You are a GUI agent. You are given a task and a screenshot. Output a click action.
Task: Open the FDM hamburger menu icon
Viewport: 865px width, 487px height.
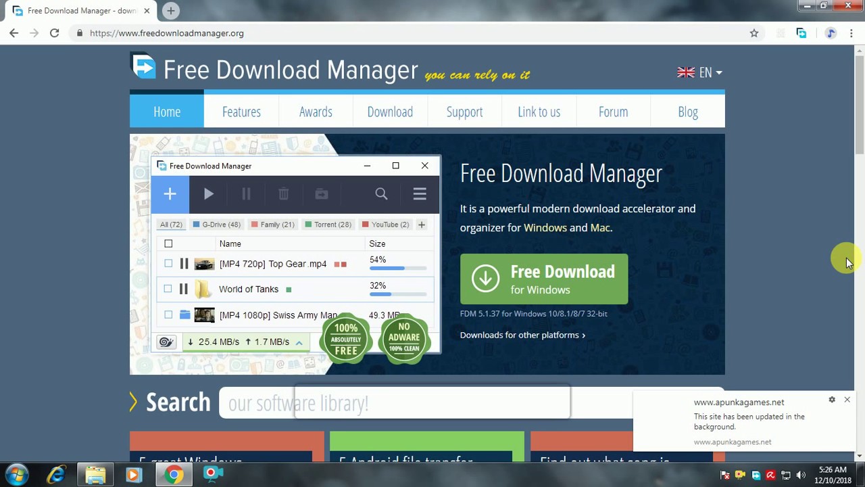[420, 194]
